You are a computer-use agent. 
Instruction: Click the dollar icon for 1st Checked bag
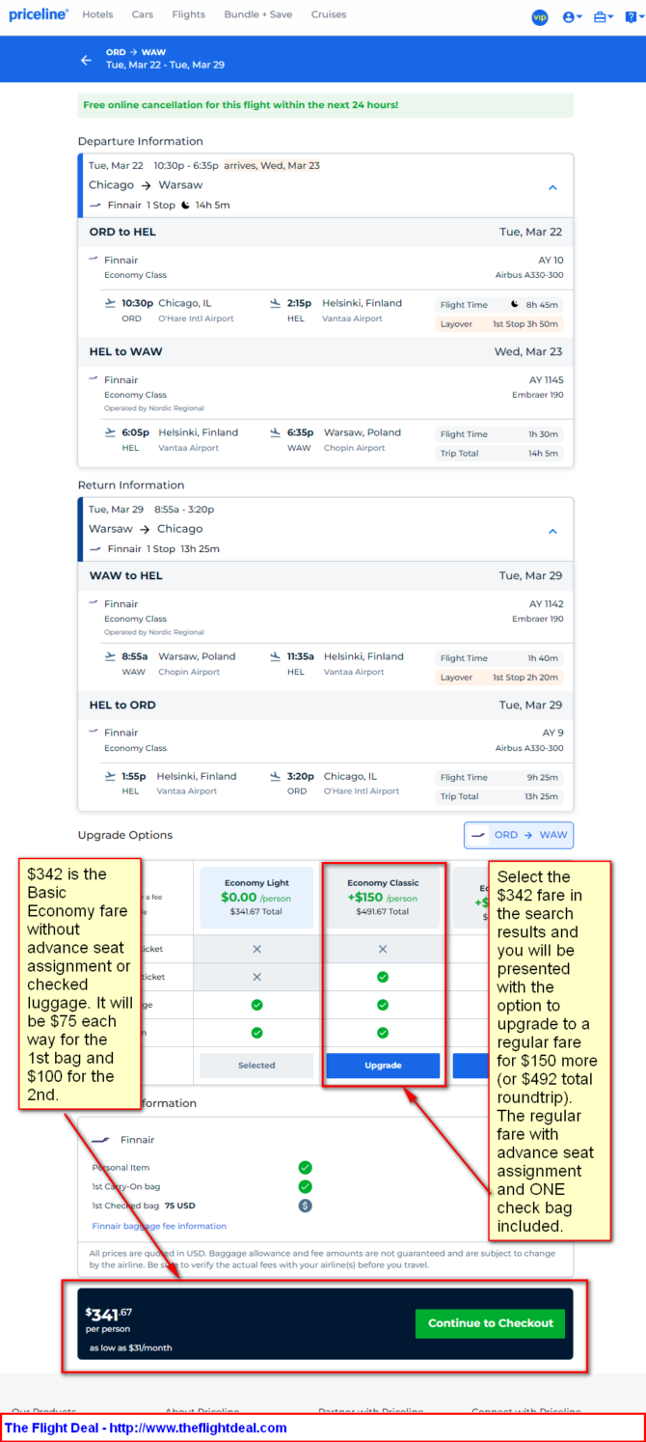[305, 1206]
